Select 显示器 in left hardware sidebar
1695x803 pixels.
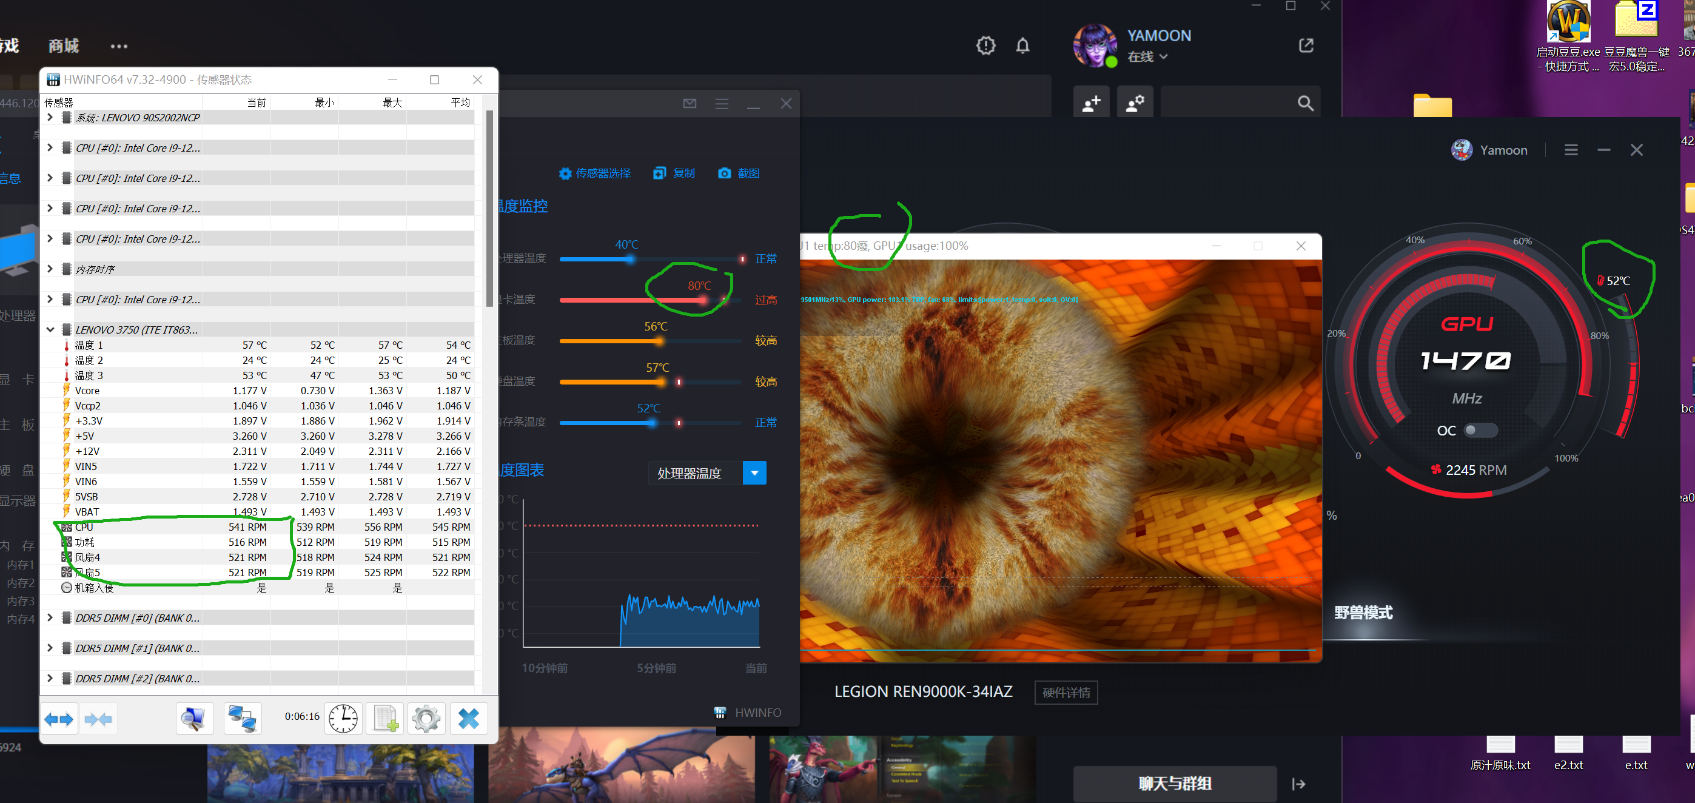pyautogui.click(x=18, y=501)
